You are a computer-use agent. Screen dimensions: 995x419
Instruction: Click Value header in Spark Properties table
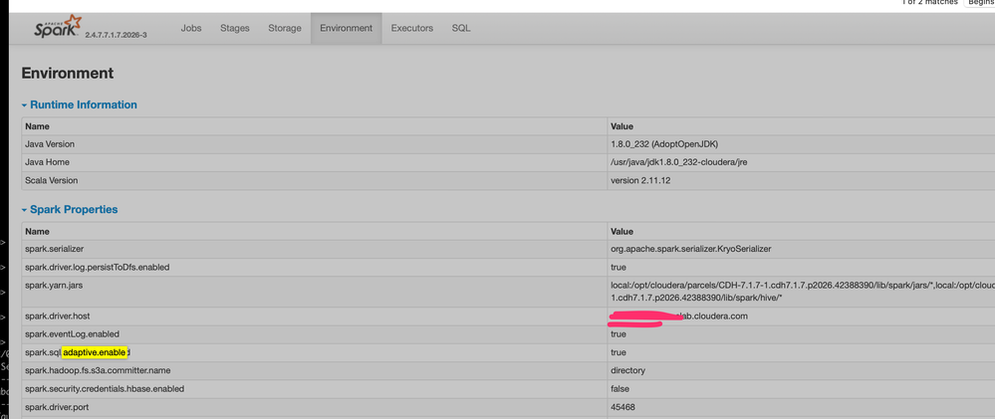click(622, 231)
